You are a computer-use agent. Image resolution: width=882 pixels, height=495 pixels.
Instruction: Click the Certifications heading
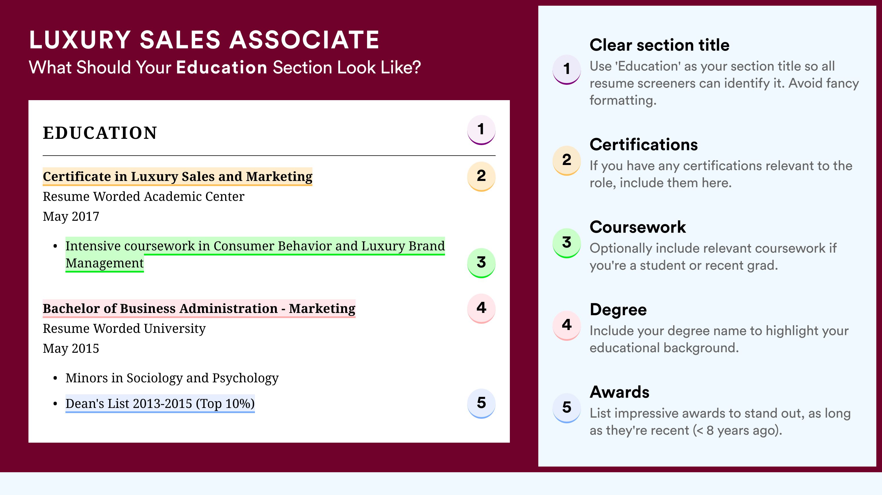644,145
